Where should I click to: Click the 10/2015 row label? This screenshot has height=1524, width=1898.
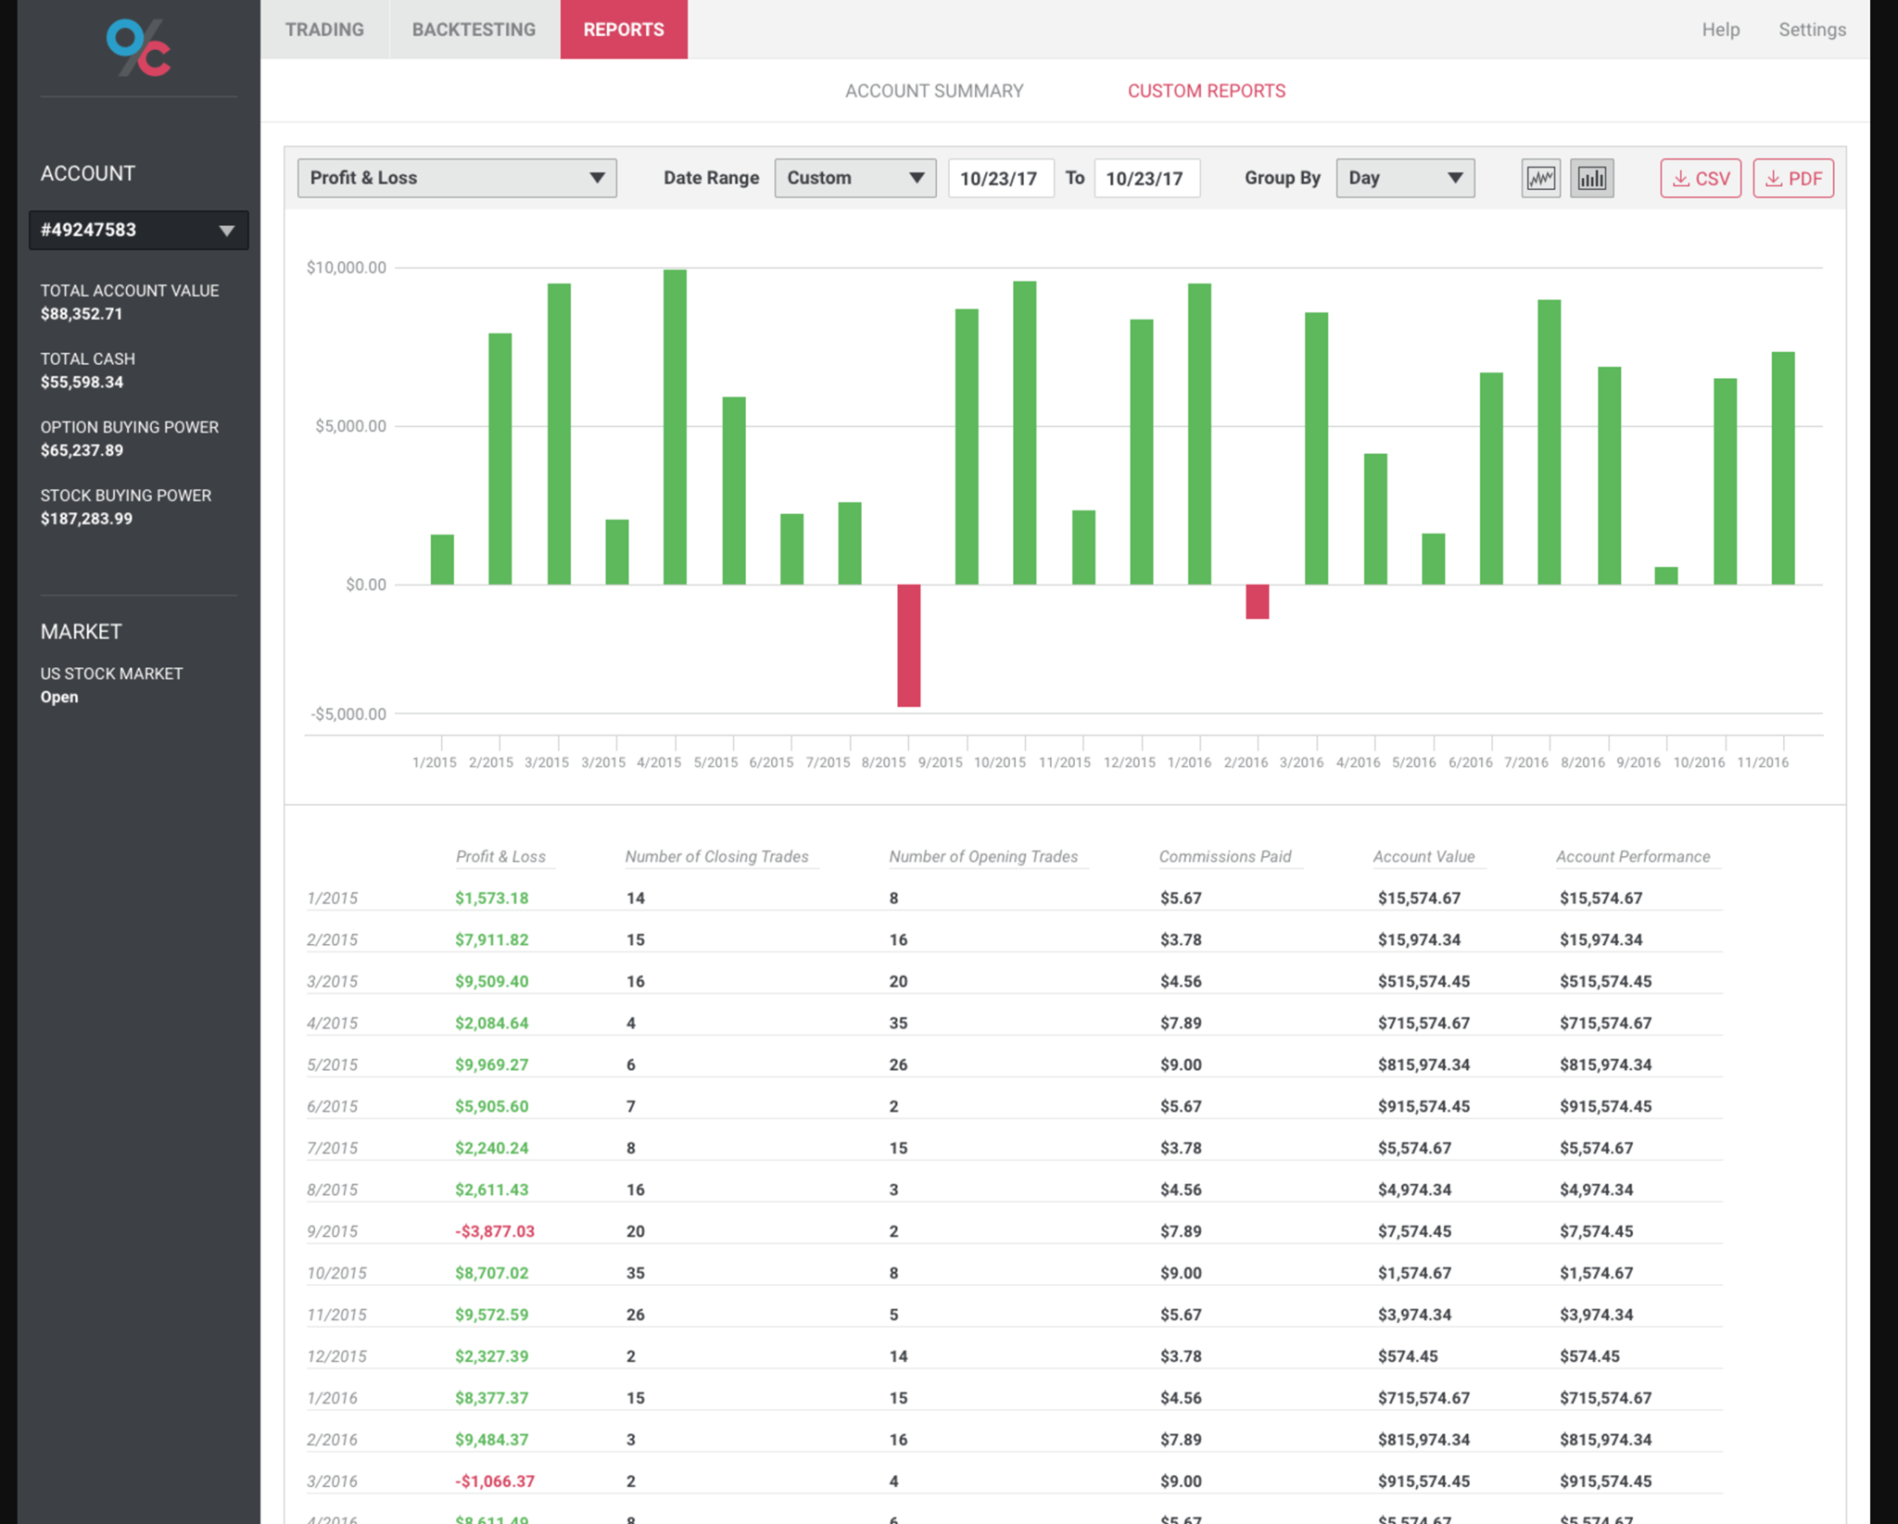click(x=336, y=1273)
